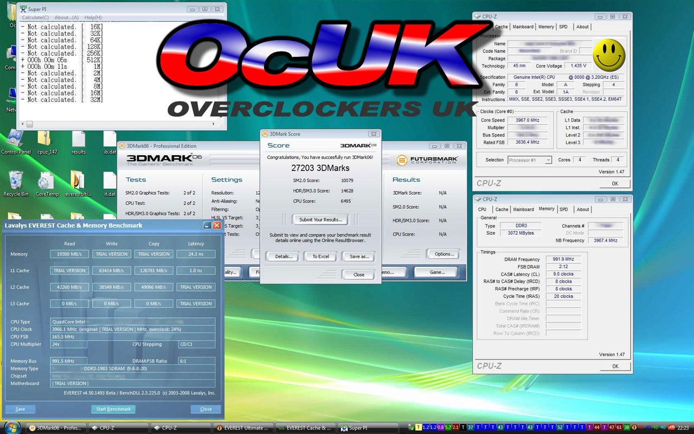The height and width of the screenshot is (434, 694).
Task: Open the everestultimate folder icon
Action: [78, 183]
